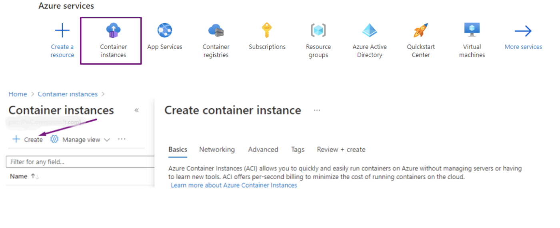This screenshot has width=560, height=228.
Task: Click the plus icon beside Create
Action: point(16,139)
